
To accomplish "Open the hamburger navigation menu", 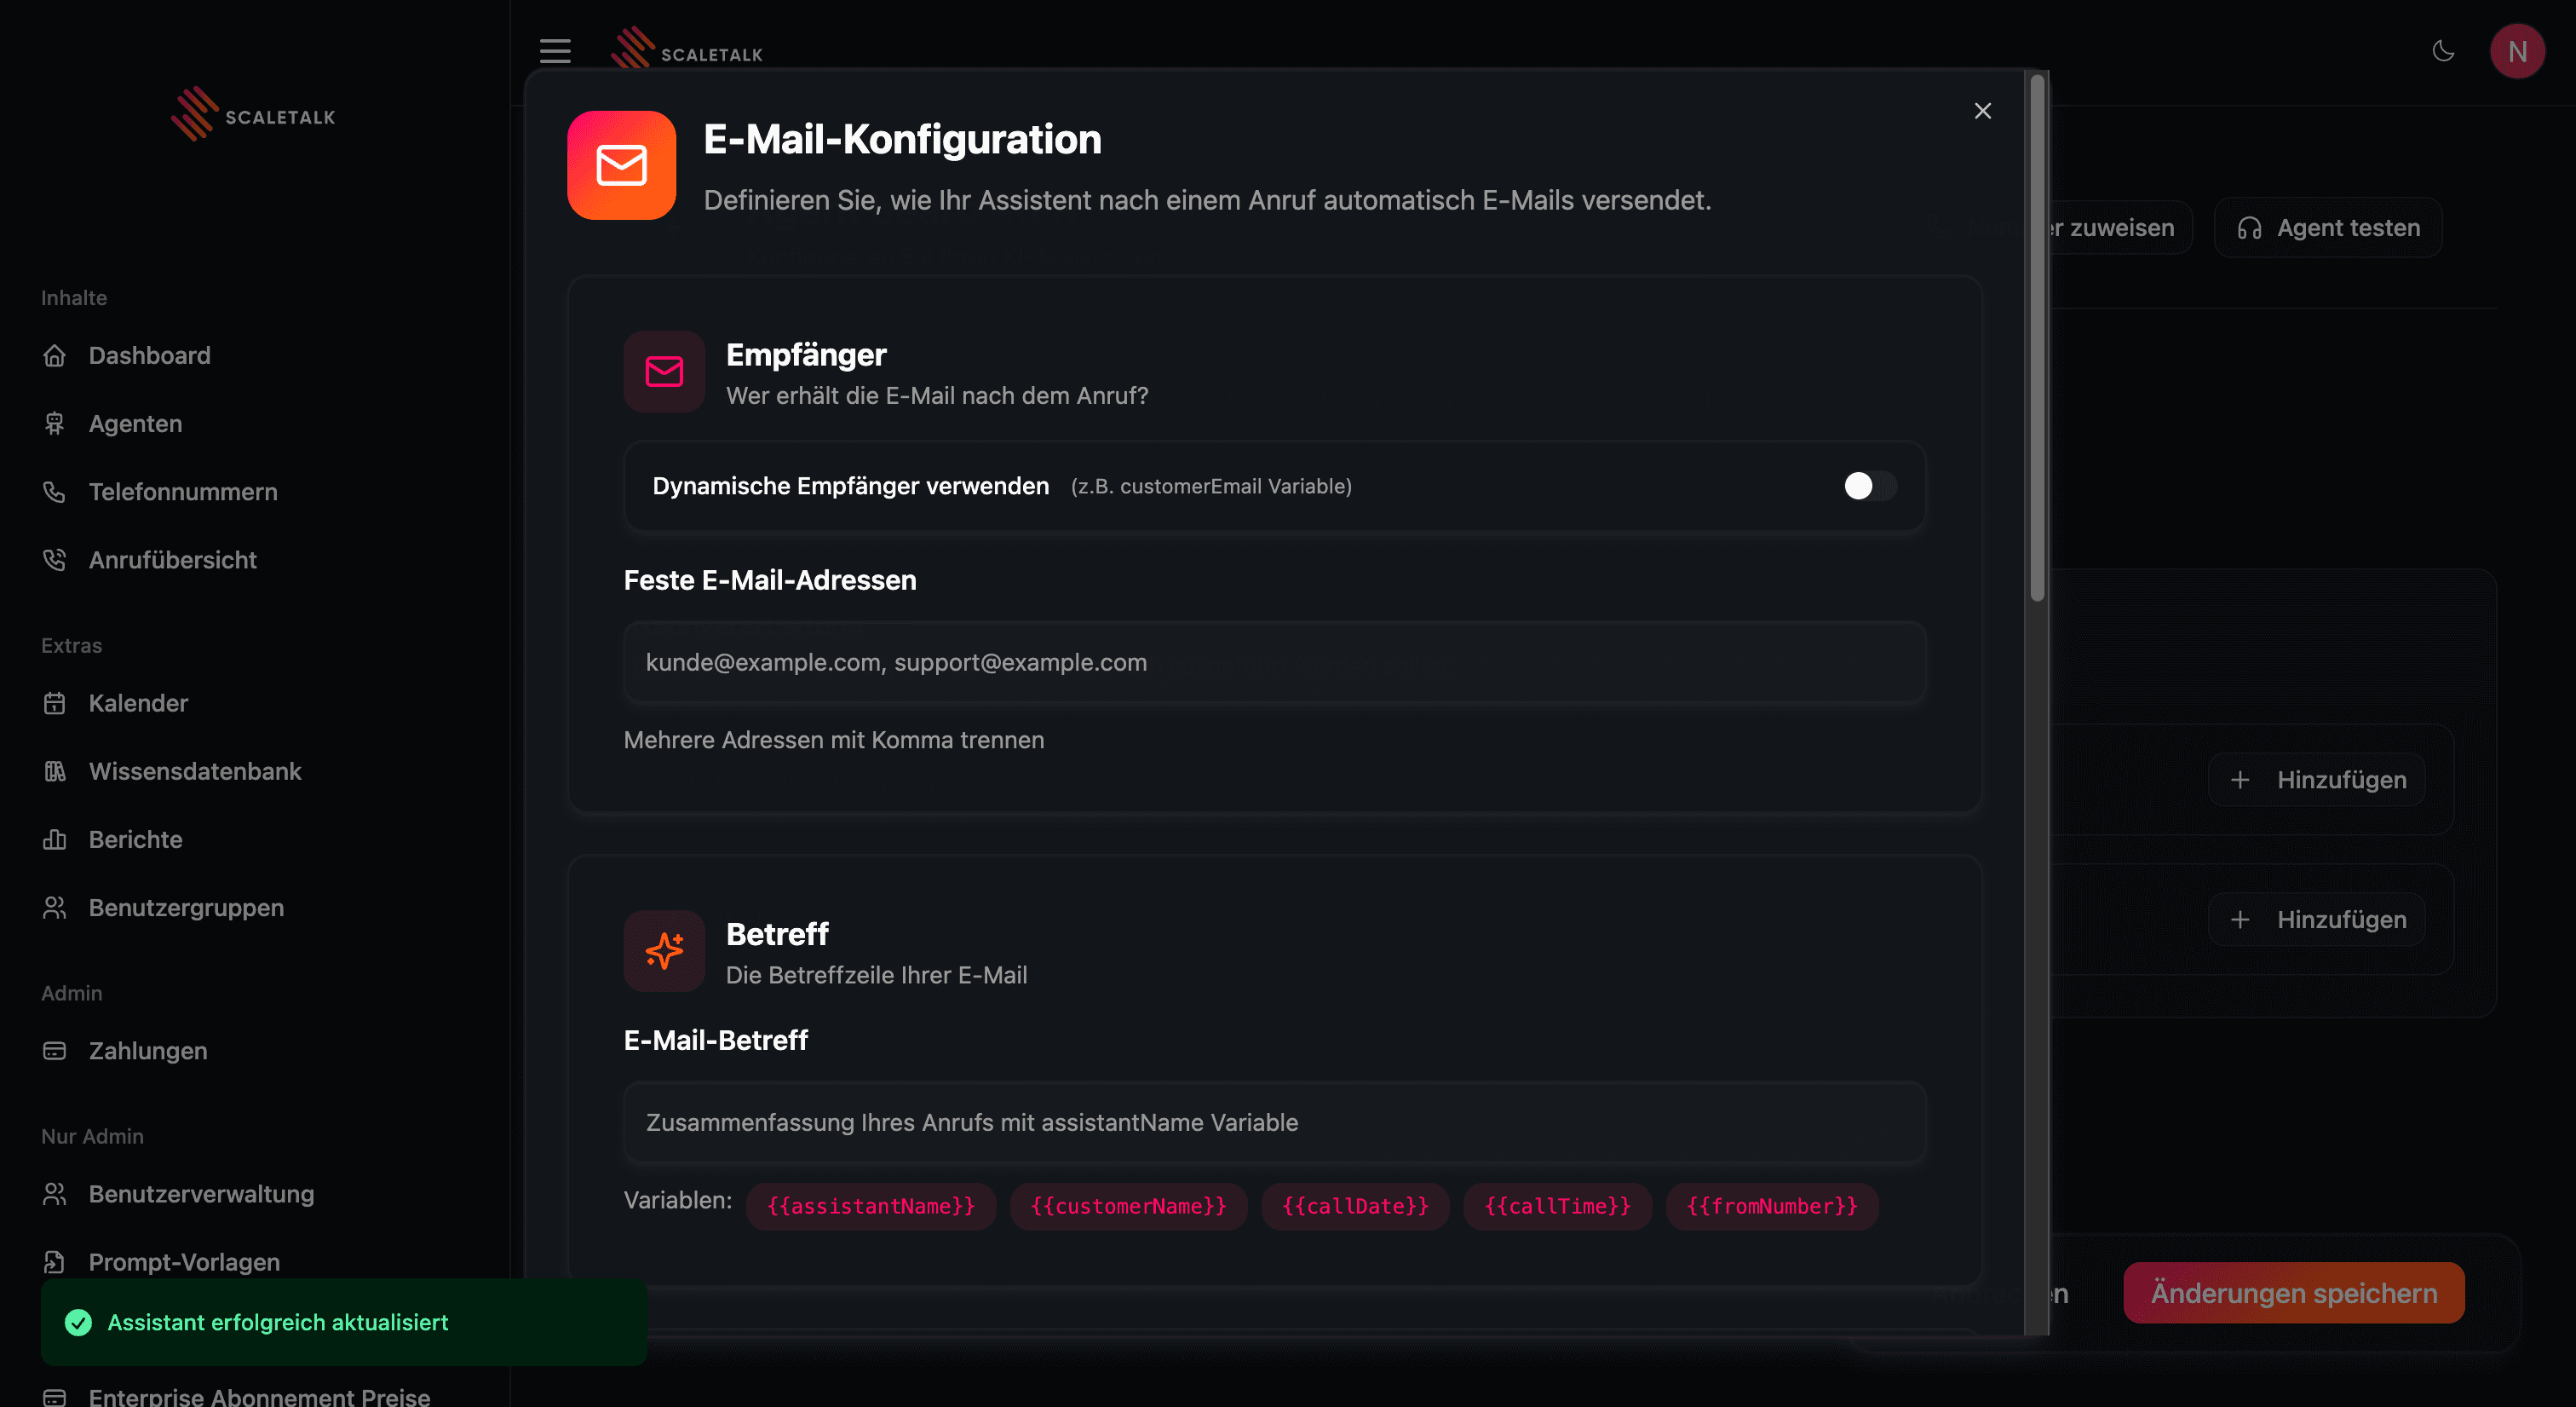I will [555, 50].
